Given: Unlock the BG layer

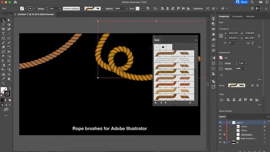Looking at the screenshot, I should pos(224,142).
